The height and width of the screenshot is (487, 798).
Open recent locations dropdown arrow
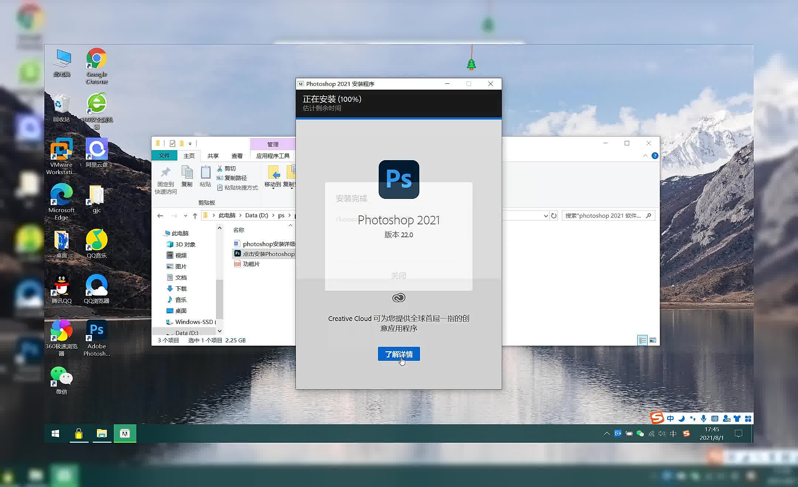tap(185, 216)
